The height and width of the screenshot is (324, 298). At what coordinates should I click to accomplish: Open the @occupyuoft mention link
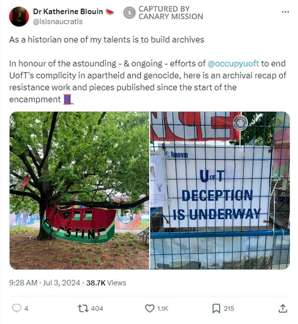[233, 63]
